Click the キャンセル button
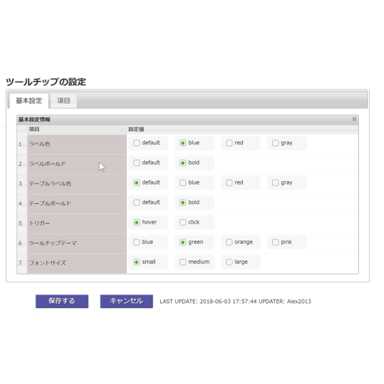This screenshot has height=384, width=384. coord(126,301)
